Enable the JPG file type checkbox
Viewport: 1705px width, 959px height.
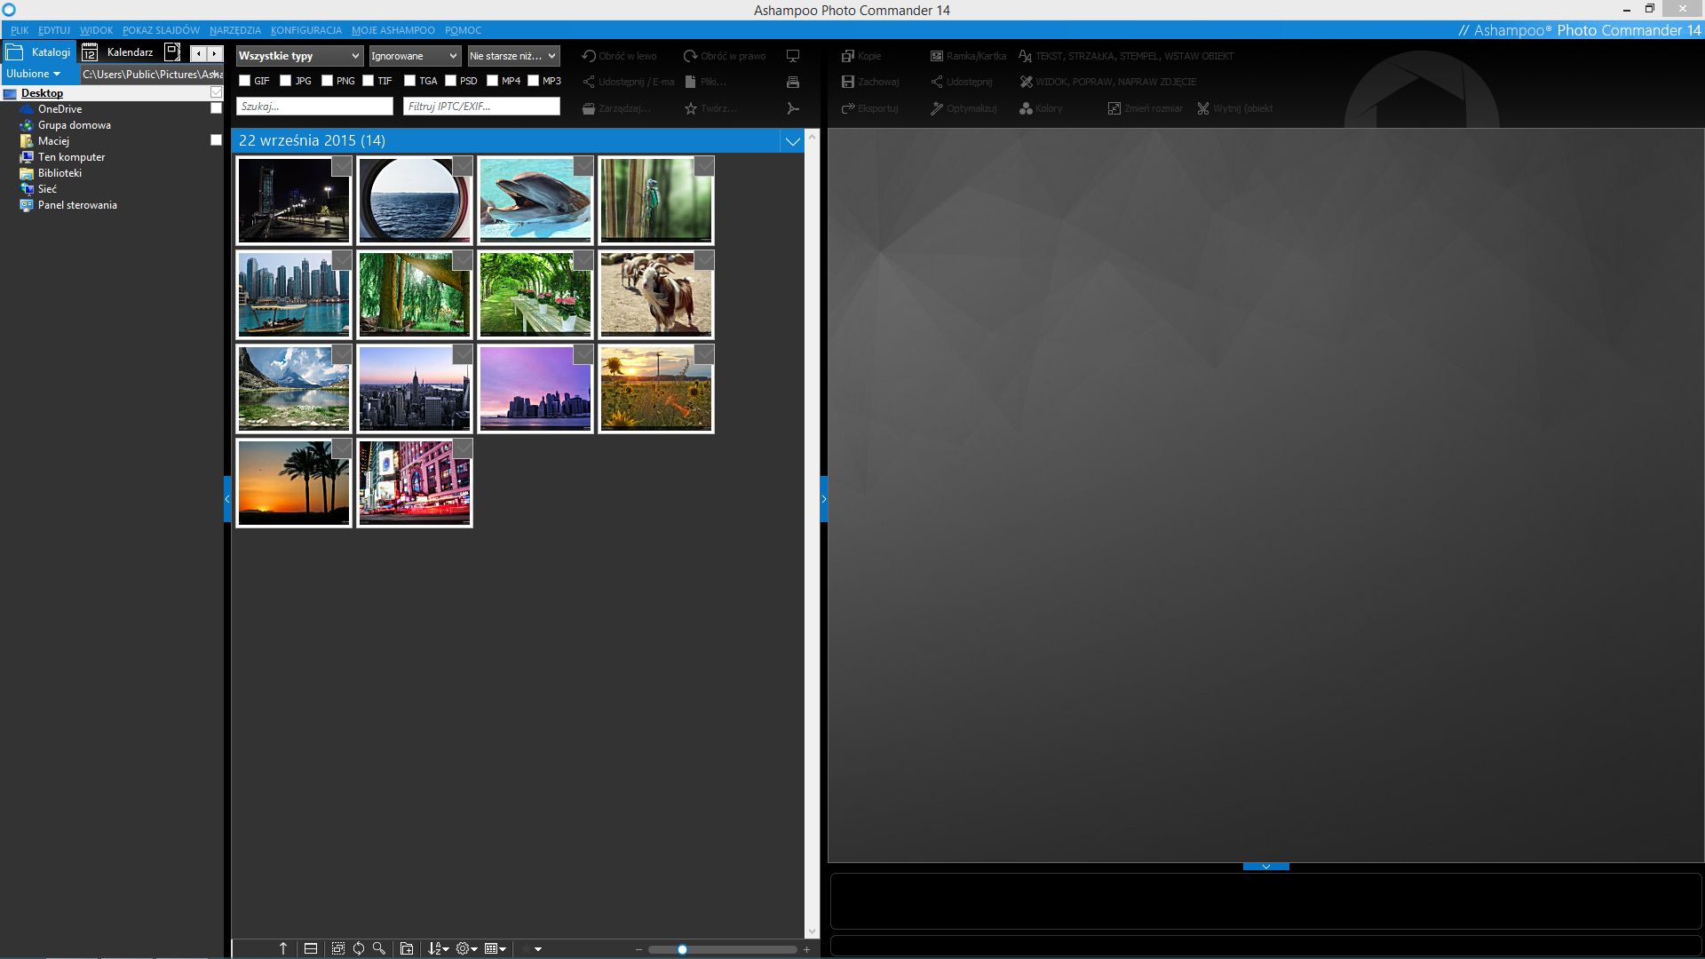point(286,81)
